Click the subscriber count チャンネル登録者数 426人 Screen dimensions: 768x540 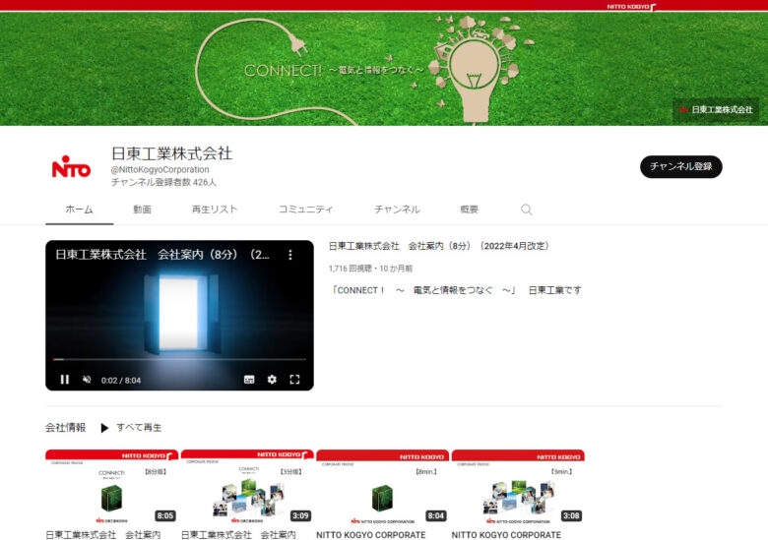pos(163,182)
